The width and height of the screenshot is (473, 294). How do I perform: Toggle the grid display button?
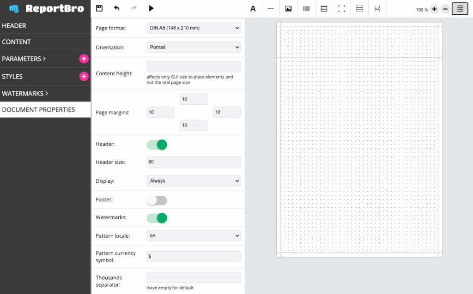coord(460,9)
